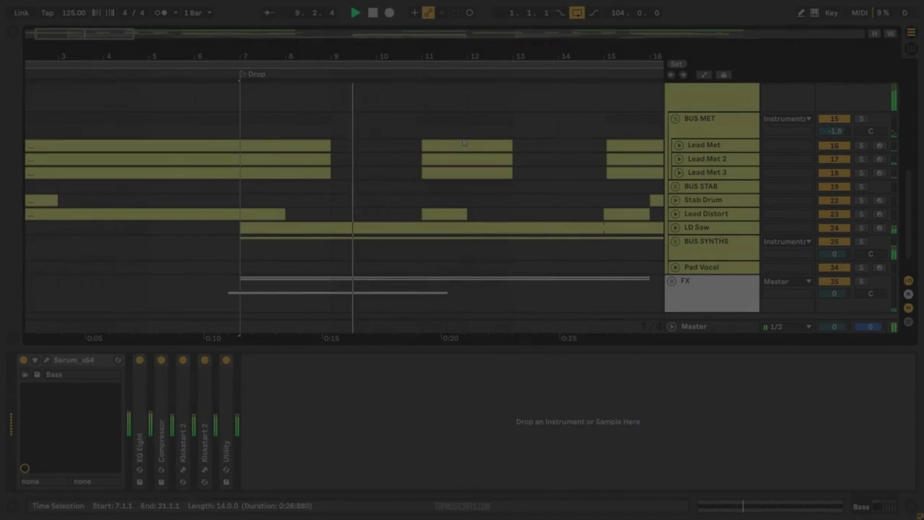Save the Bass preset disk icon
Image resolution: width=924 pixels, height=520 pixels.
coord(37,375)
